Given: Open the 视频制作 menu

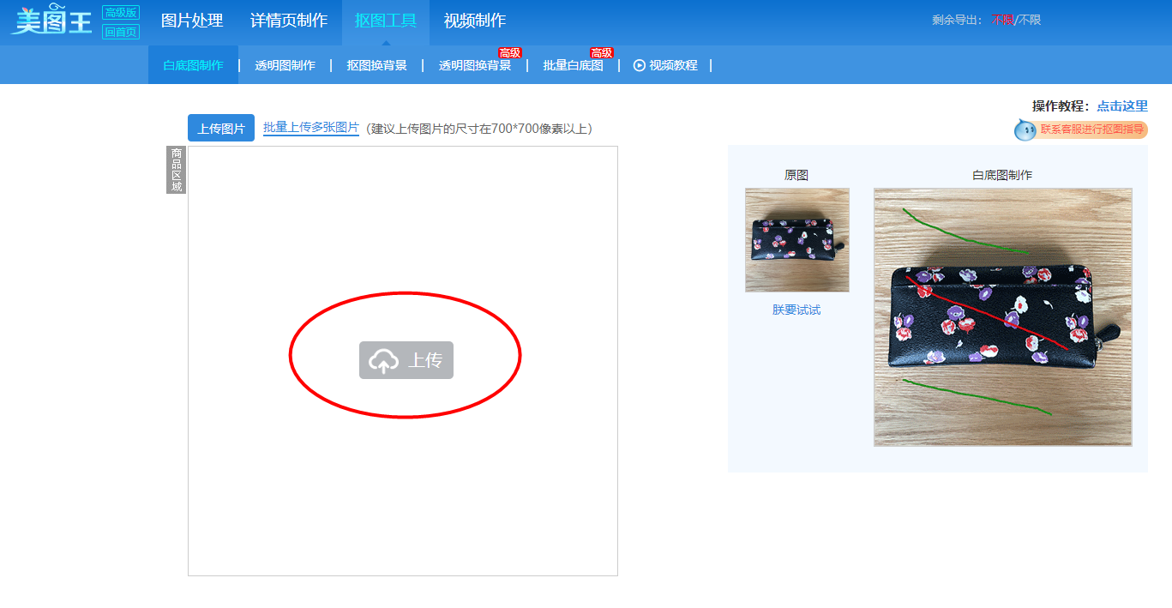Looking at the screenshot, I should (475, 21).
